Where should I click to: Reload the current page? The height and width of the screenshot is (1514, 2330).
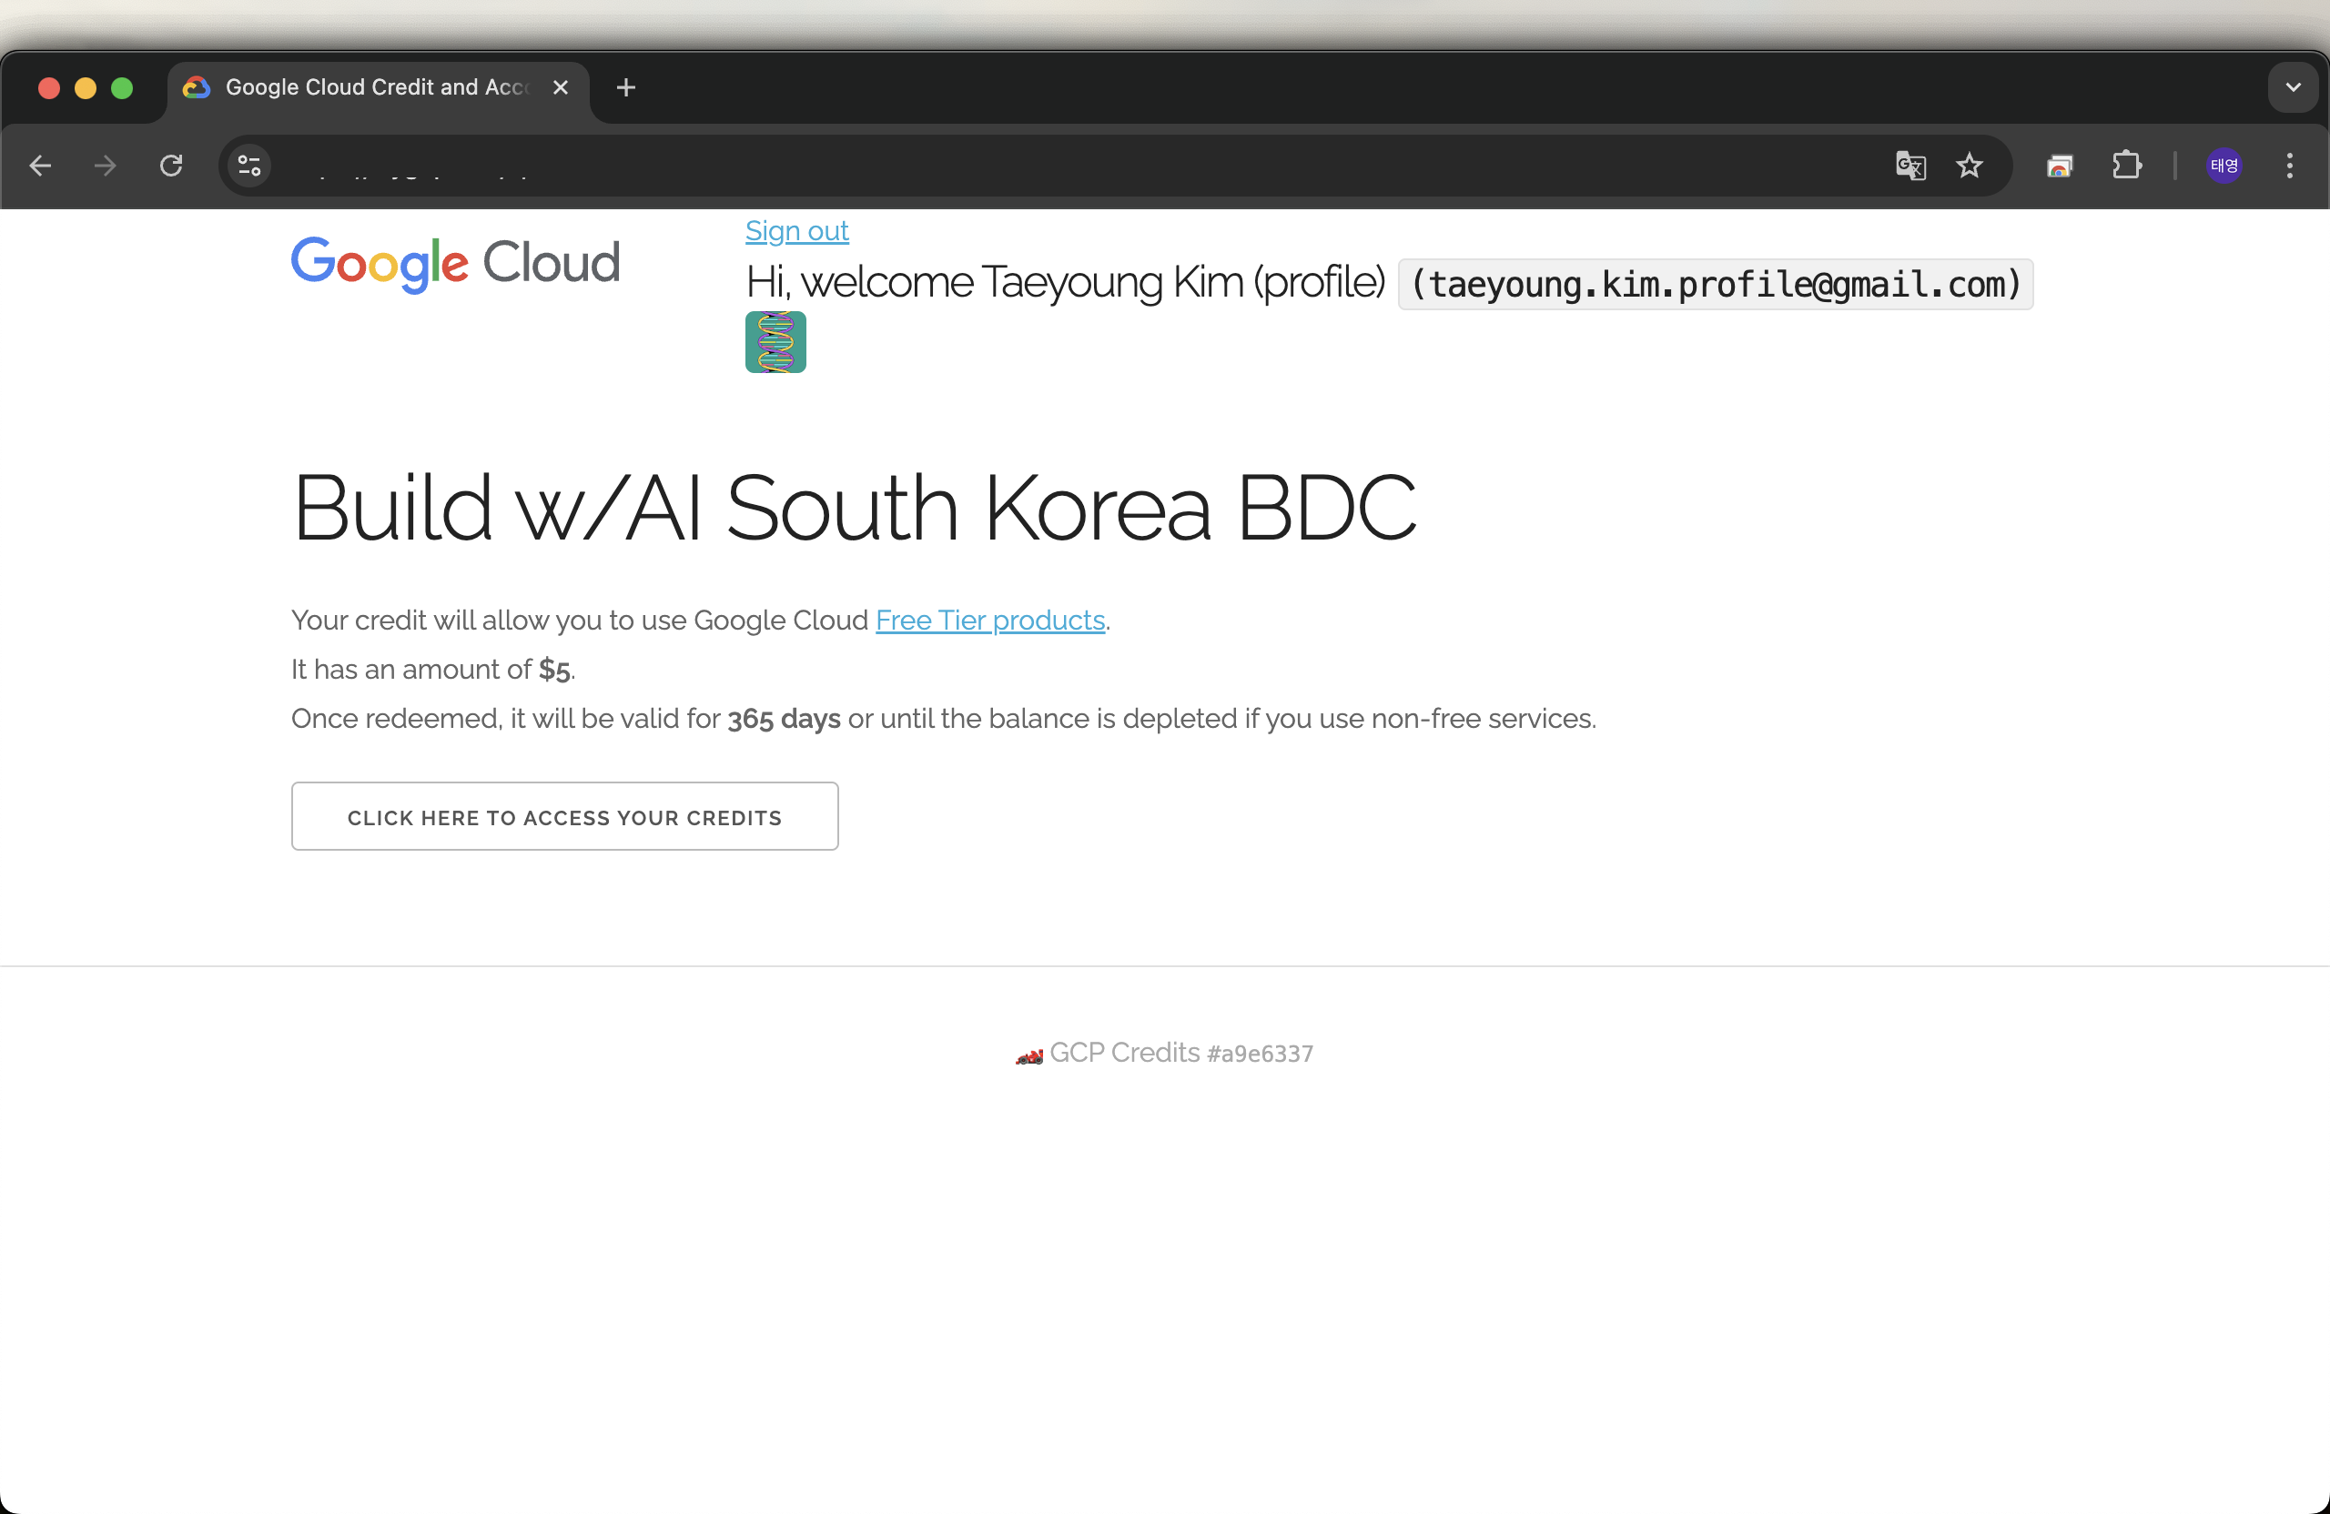click(x=171, y=166)
